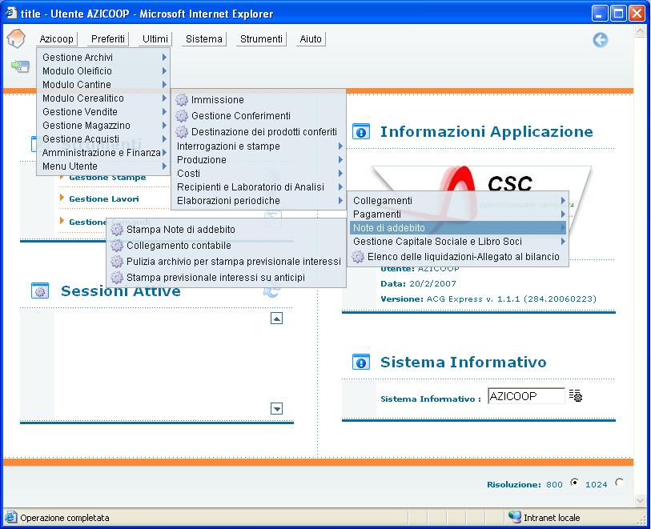651x529 pixels.
Task: Expand Recipienti e Laboratorio di Analisi submenu
Action: [x=259, y=187]
